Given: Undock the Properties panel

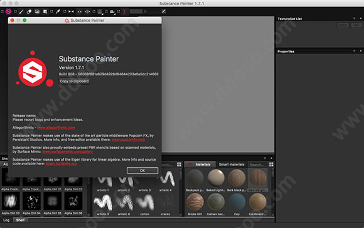Looking at the screenshot, I should click(354, 51).
